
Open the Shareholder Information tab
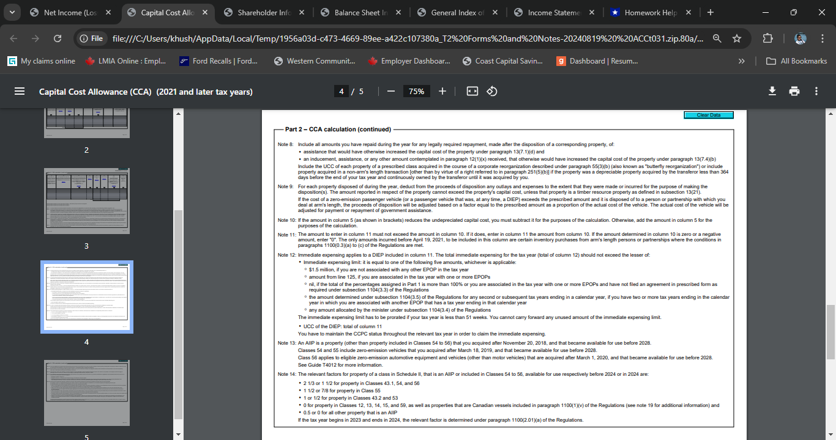pos(264,12)
